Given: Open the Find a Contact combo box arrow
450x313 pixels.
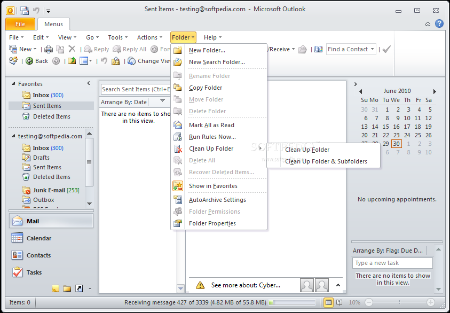Looking at the screenshot, I should pos(372,49).
